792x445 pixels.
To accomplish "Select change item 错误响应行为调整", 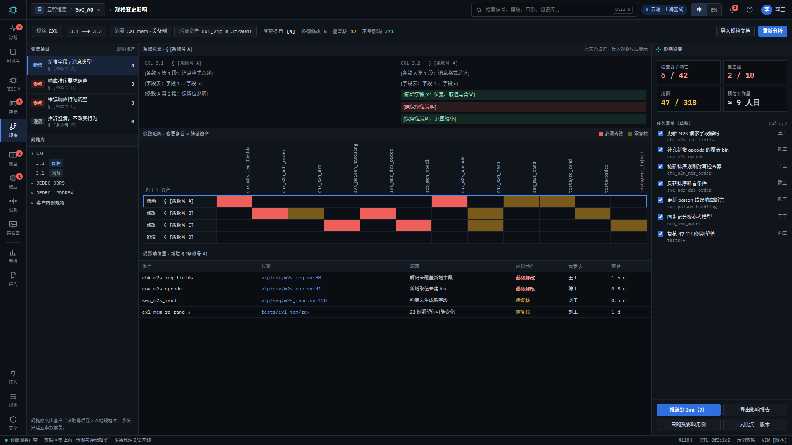I will pos(82,103).
